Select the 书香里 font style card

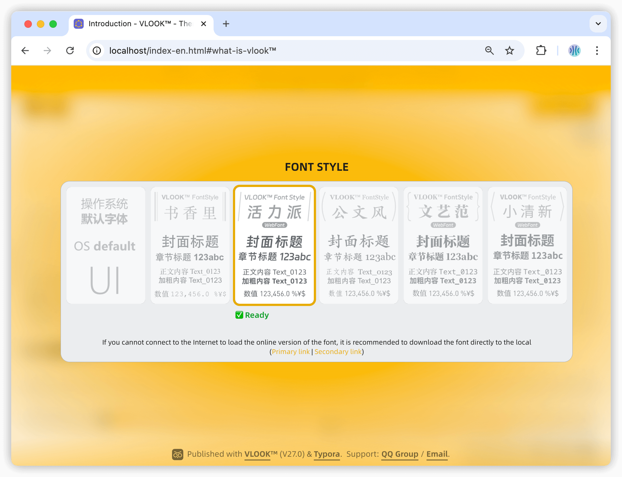coord(190,245)
